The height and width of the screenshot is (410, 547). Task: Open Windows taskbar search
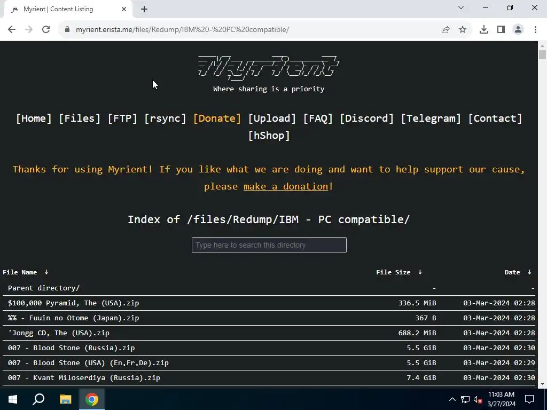38,399
